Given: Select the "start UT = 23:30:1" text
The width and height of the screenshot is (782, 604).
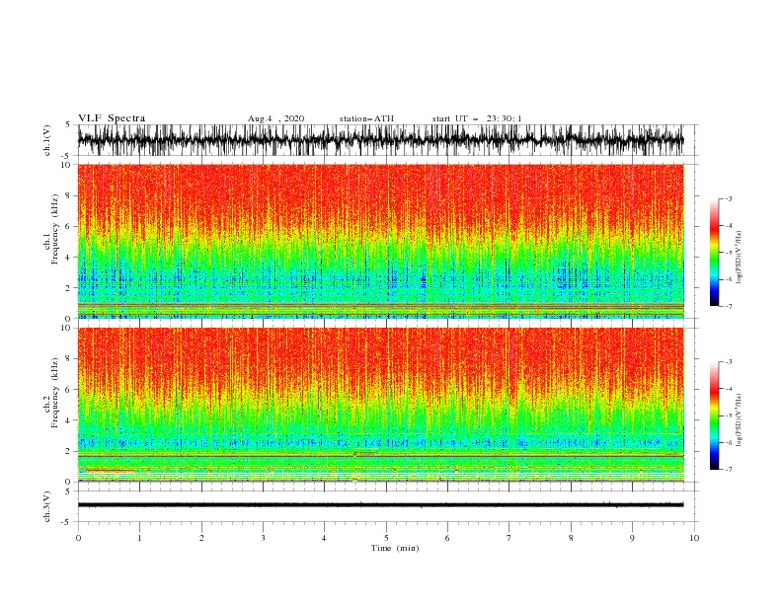Looking at the screenshot, I should tap(477, 118).
